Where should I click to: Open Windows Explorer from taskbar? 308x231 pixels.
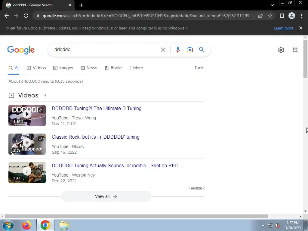coord(64,225)
